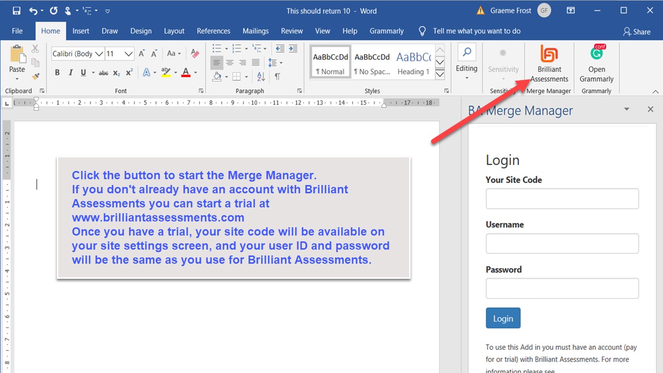Open the Paragraph dialog launcher
Screen dimensions: 663x373
299,91
